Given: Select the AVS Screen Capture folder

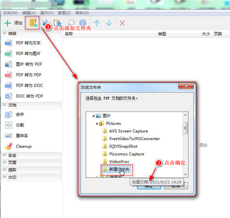Looking at the screenshot, I should [x=125, y=131].
